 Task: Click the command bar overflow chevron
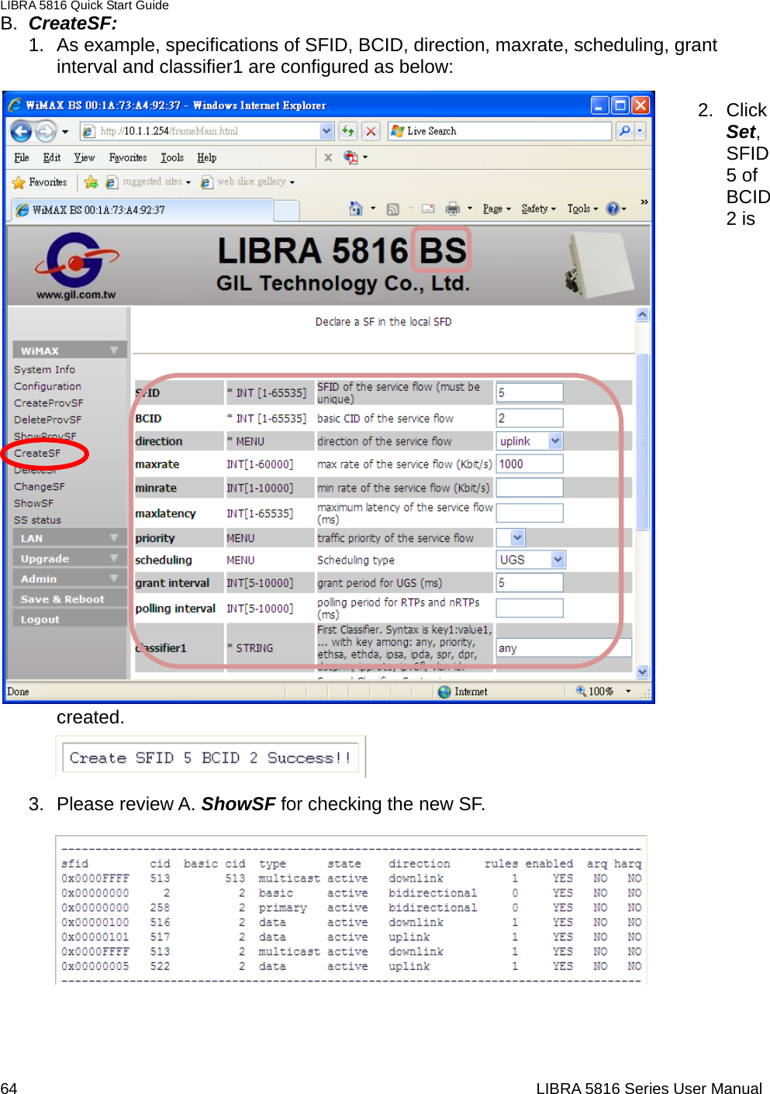click(644, 202)
